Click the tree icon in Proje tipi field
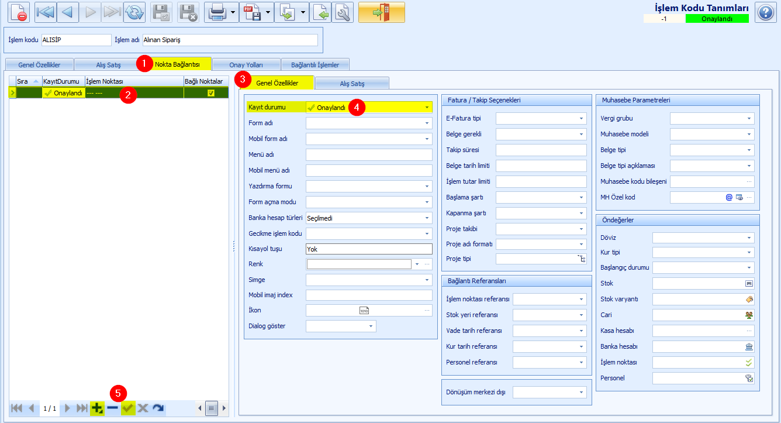 (582, 259)
